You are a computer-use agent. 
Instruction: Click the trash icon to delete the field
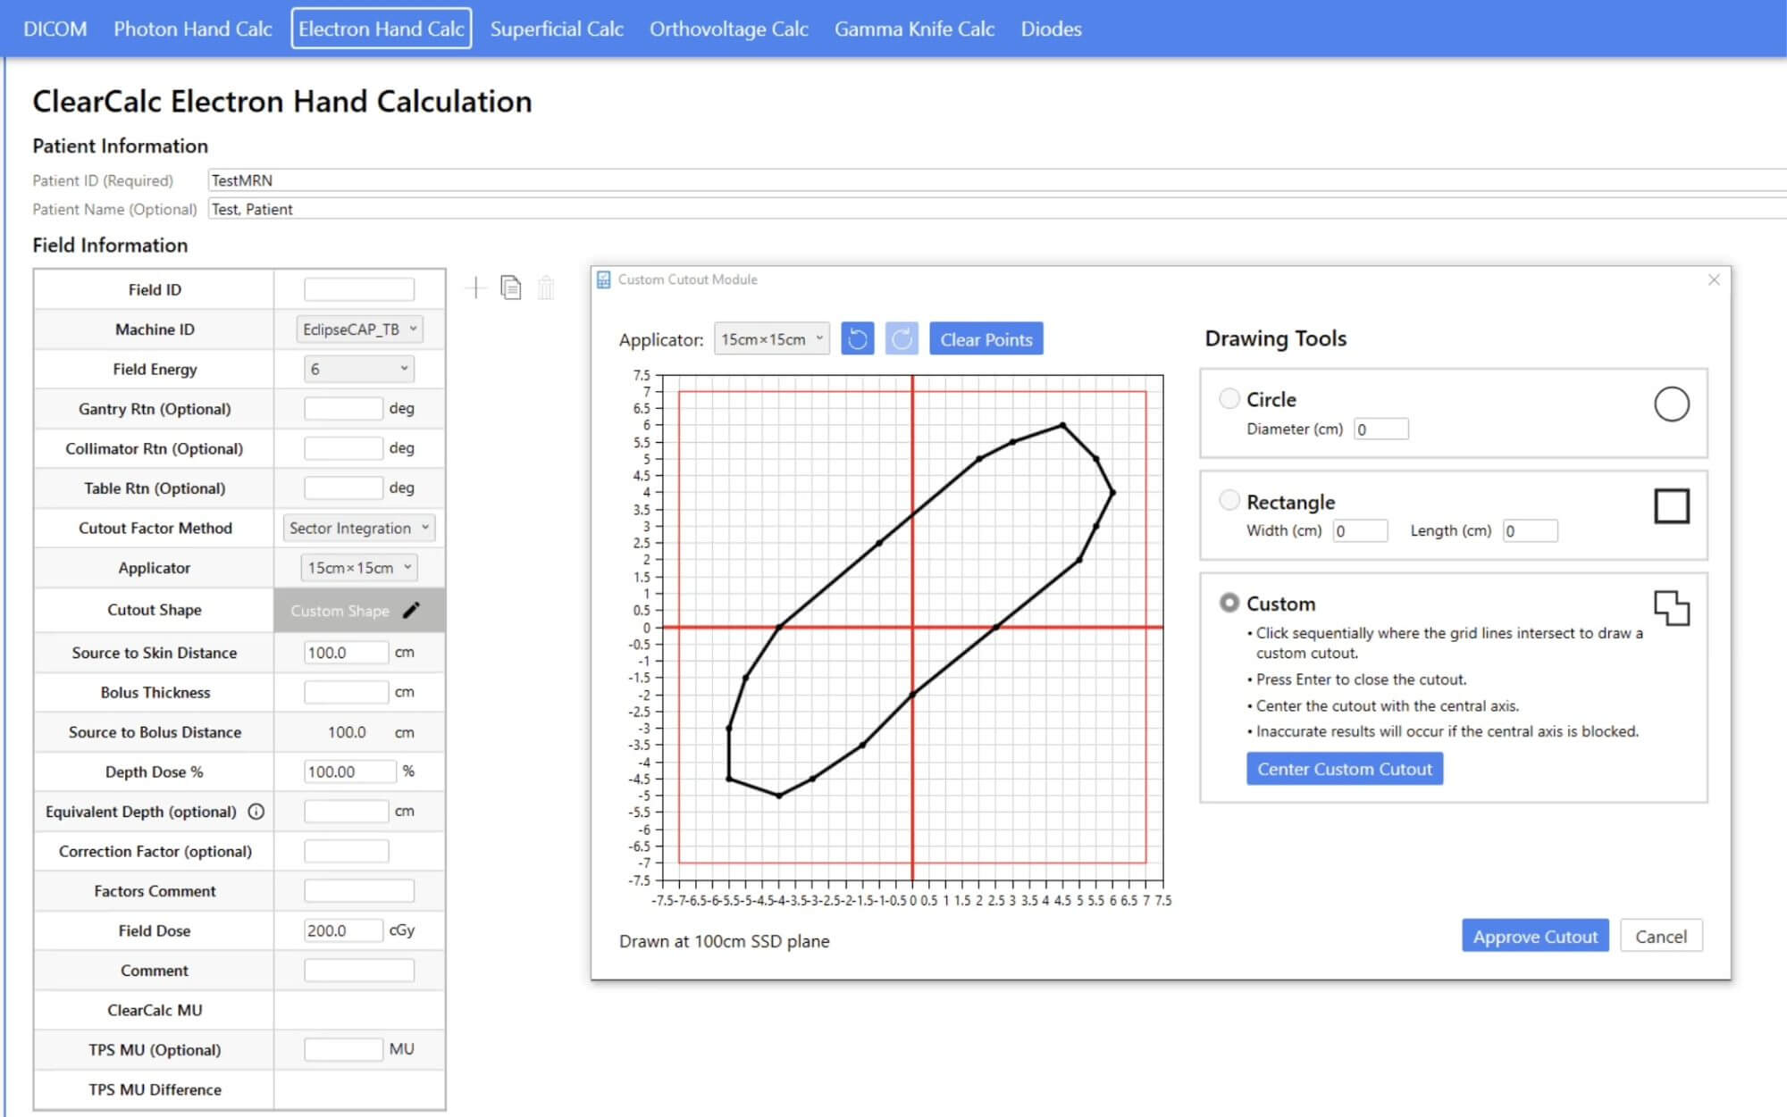click(x=544, y=288)
